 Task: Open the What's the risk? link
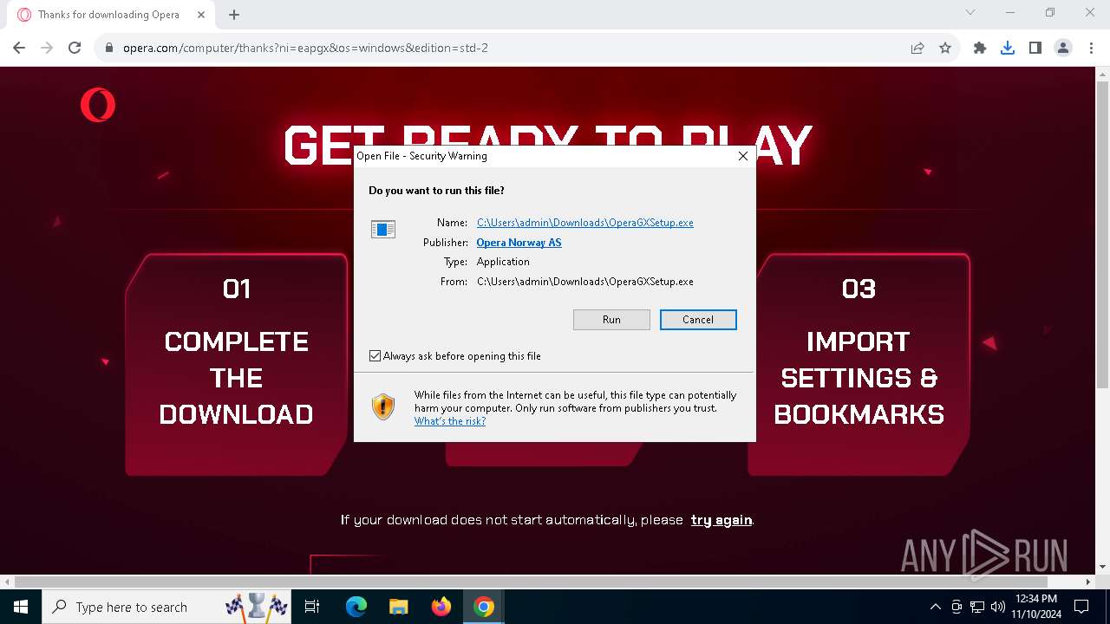tap(450, 421)
